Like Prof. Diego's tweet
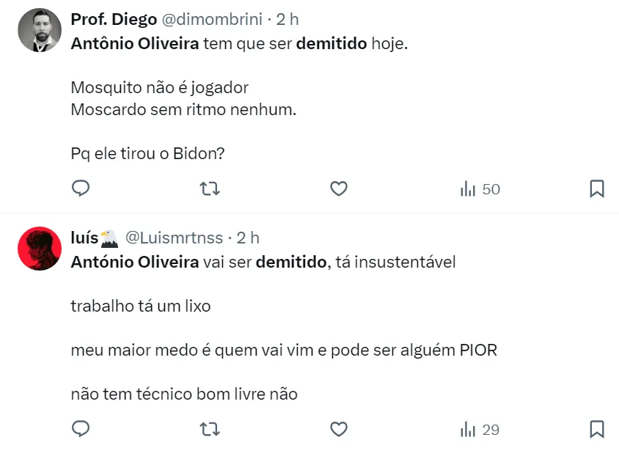This screenshot has height=451, width=619. point(338,189)
